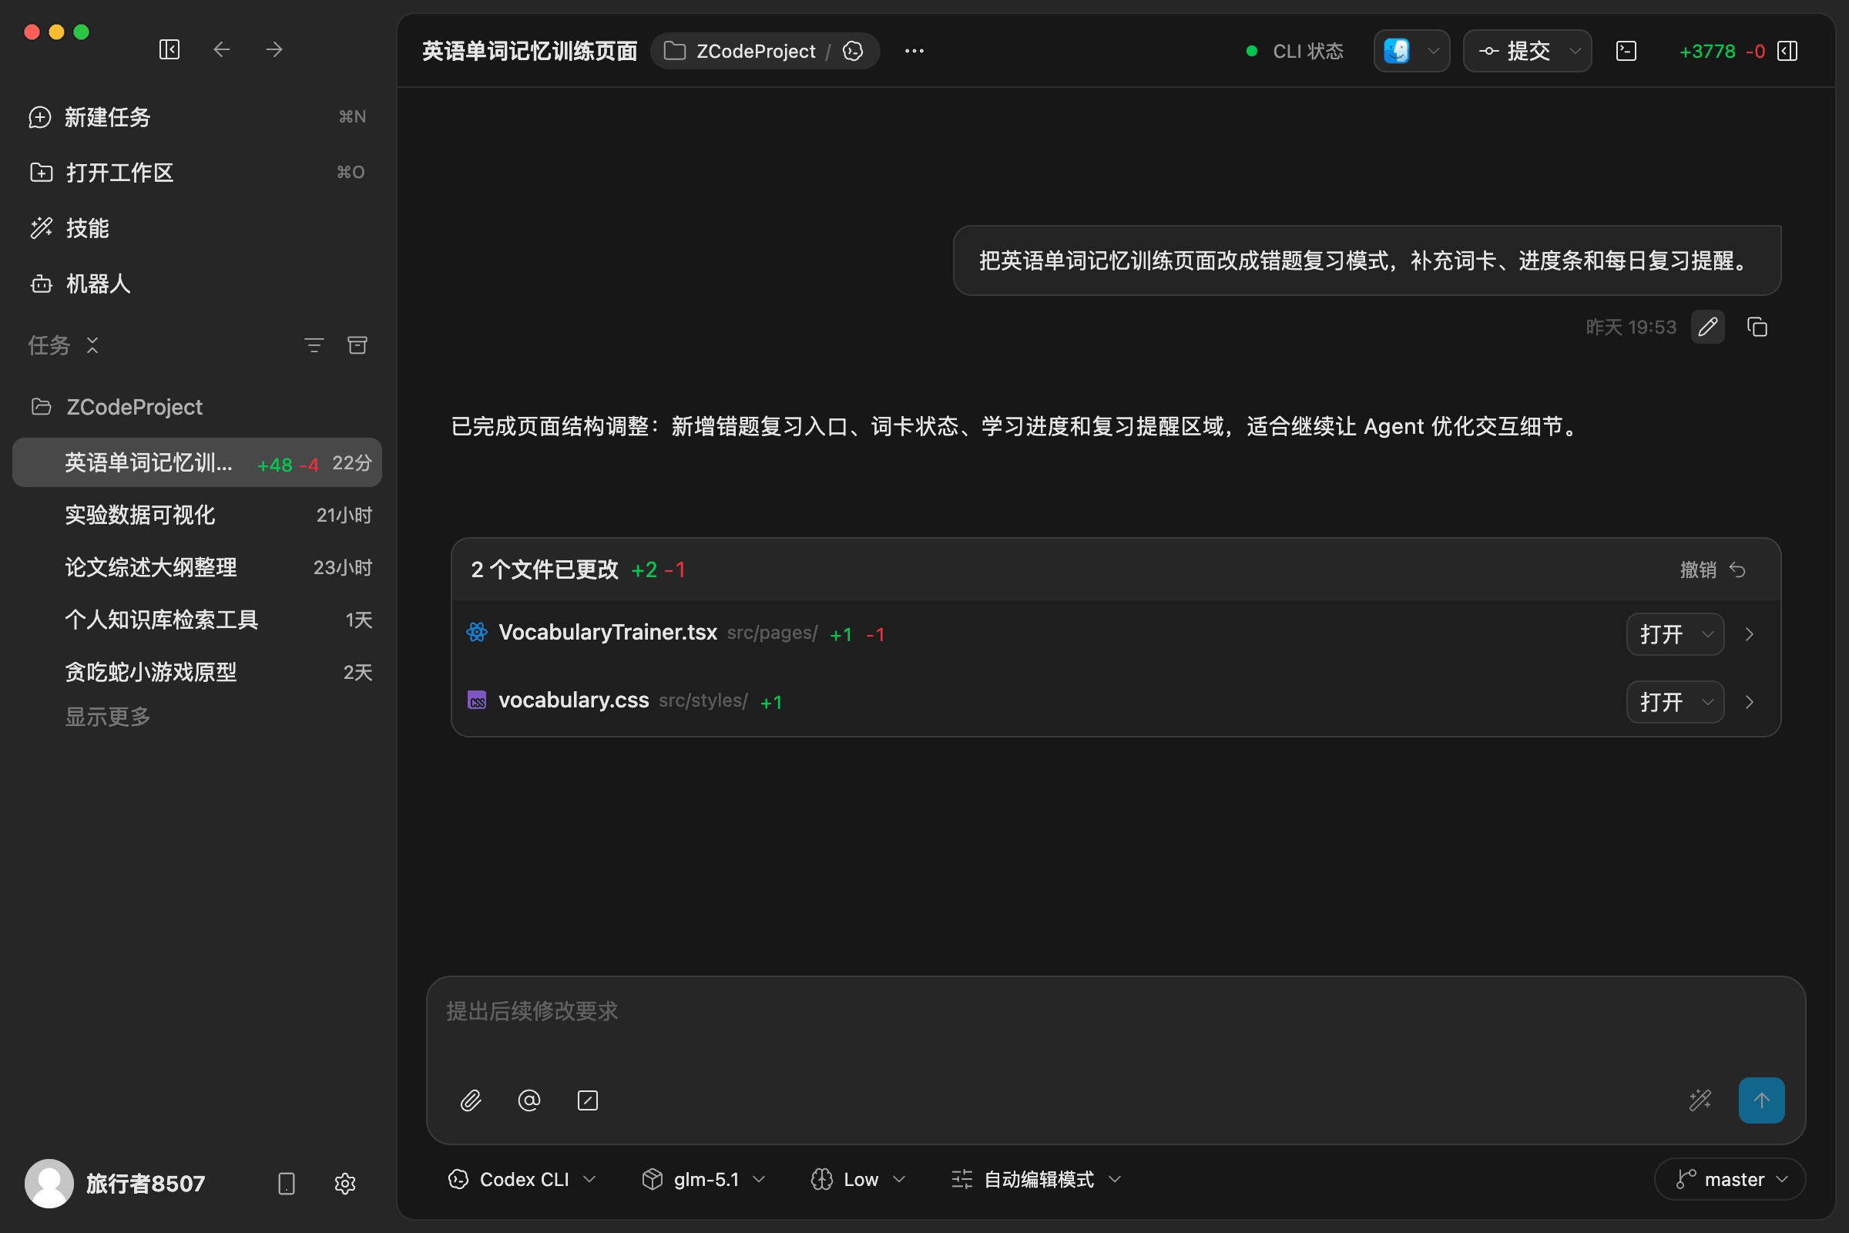Viewport: 1849px width, 1233px height.
Task: Select task 英语单词记忆训... in sidebar
Action: pos(196,462)
